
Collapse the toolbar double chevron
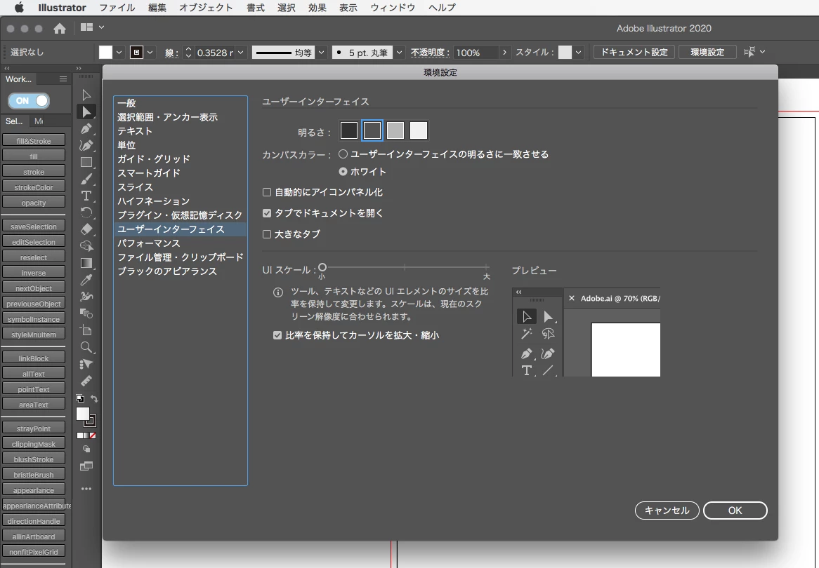79,68
